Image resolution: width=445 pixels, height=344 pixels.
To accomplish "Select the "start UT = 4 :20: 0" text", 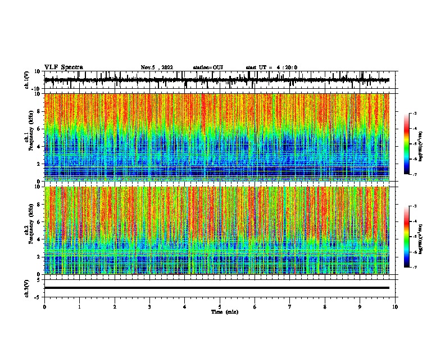I will pos(271,67).
